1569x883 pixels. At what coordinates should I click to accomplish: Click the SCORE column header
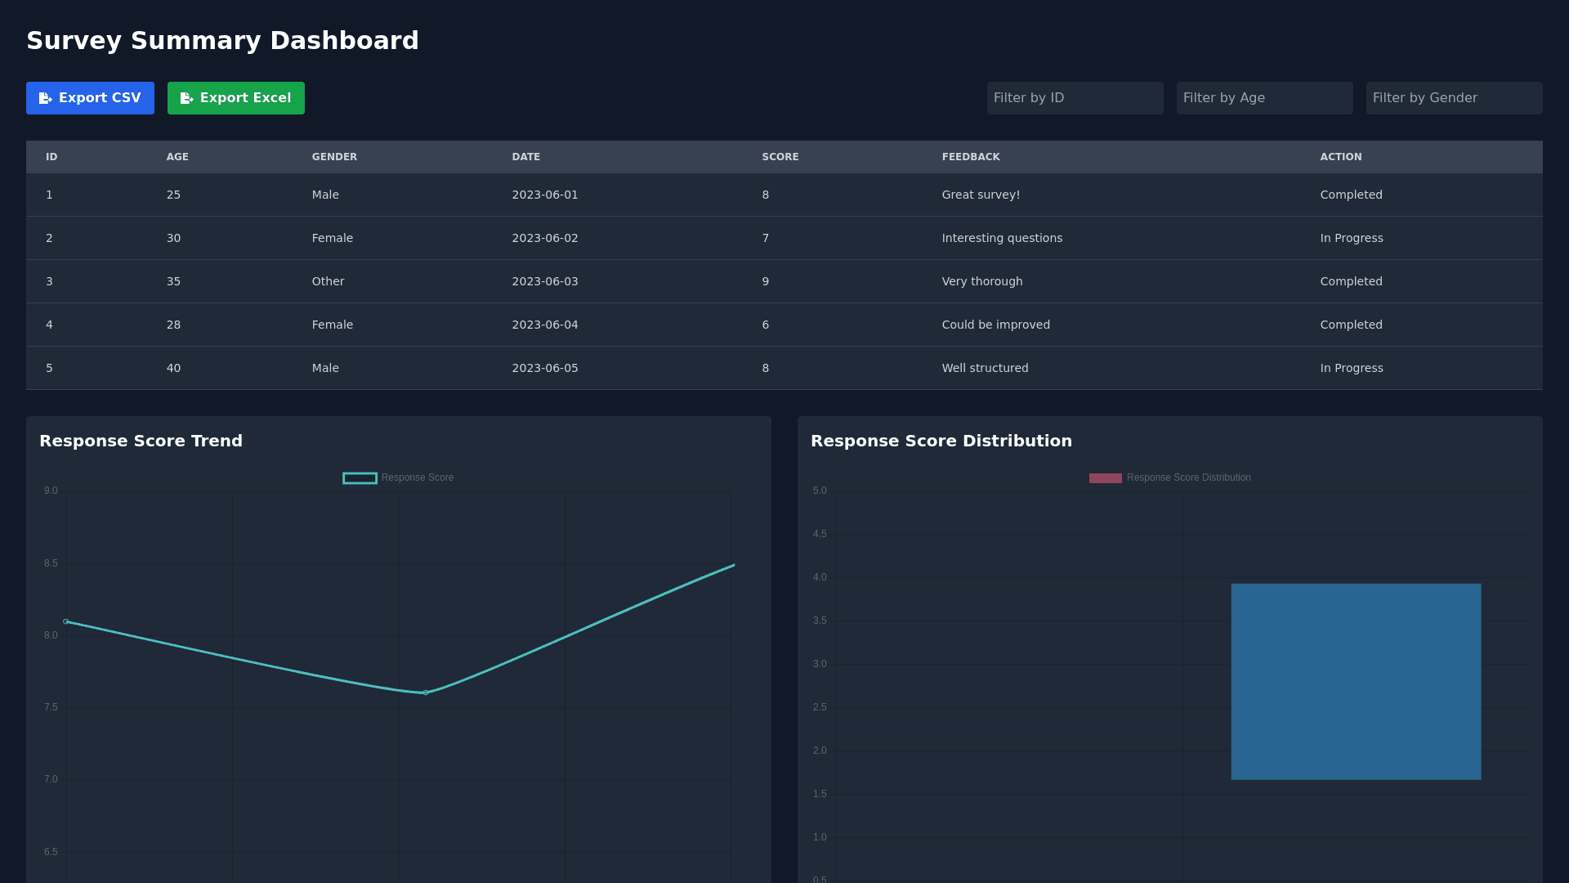pos(780,157)
